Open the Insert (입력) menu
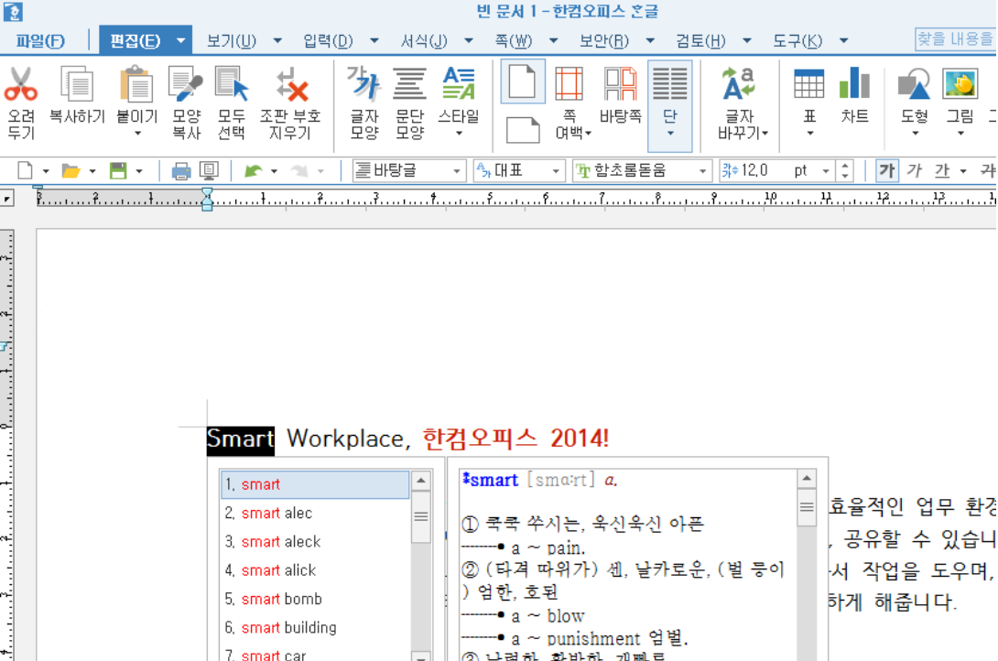Image resolution: width=998 pixels, height=661 pixels. point(328,40)
